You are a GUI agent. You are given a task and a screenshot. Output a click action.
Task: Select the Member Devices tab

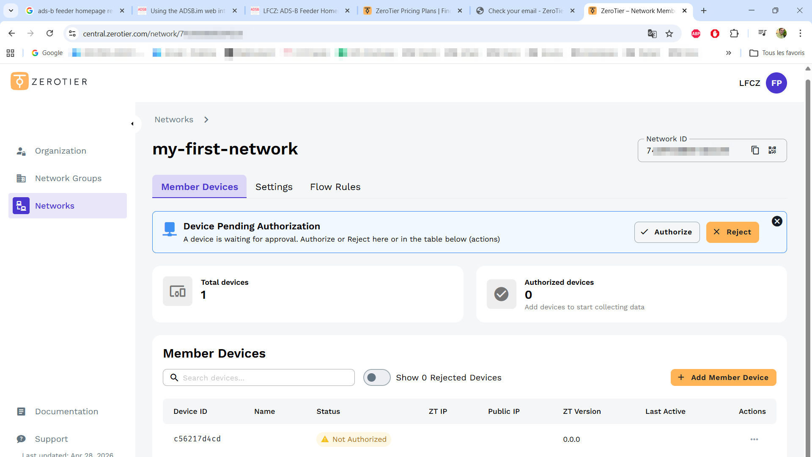200,187
